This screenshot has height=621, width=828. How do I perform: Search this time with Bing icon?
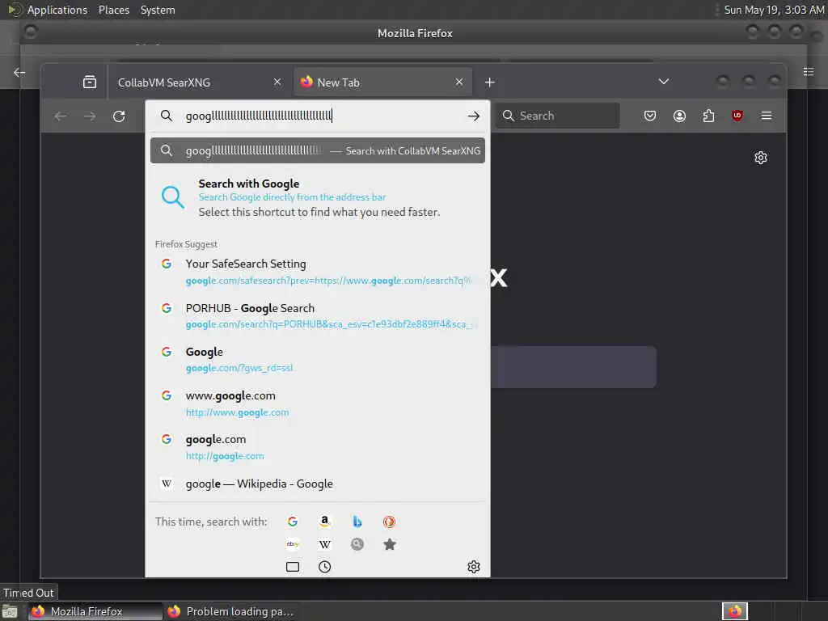point(357,522)
